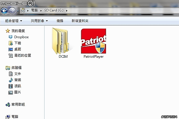Screen dimensions: 179x119
Task: Click the Libraries icon in sidebar
Action: (x=8, y=68)
